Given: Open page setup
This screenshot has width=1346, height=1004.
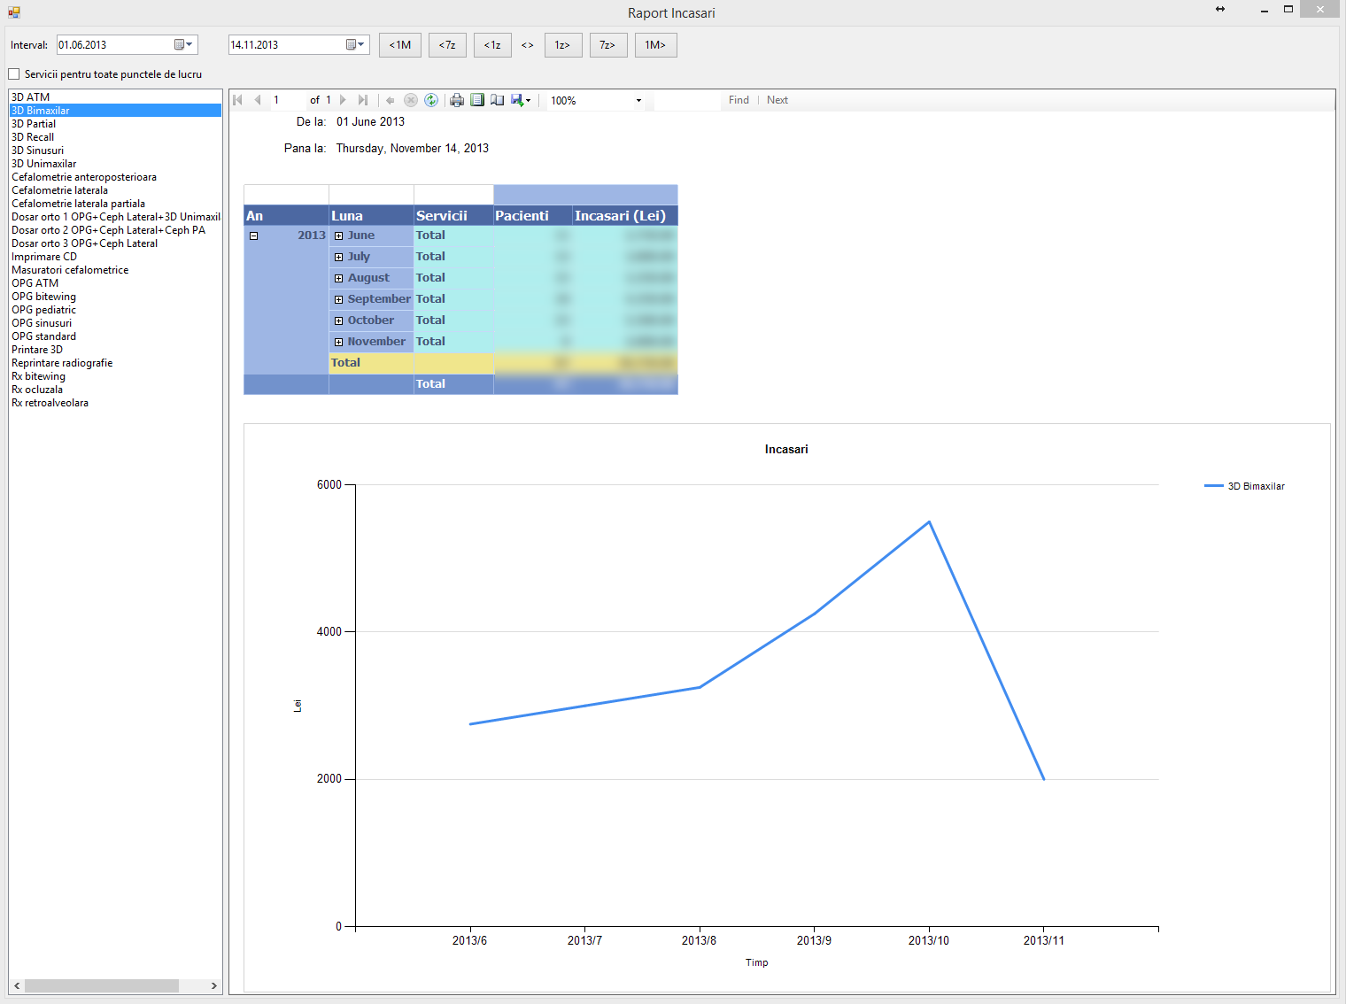Looking at the screenshot, I should tap(497, 100).
